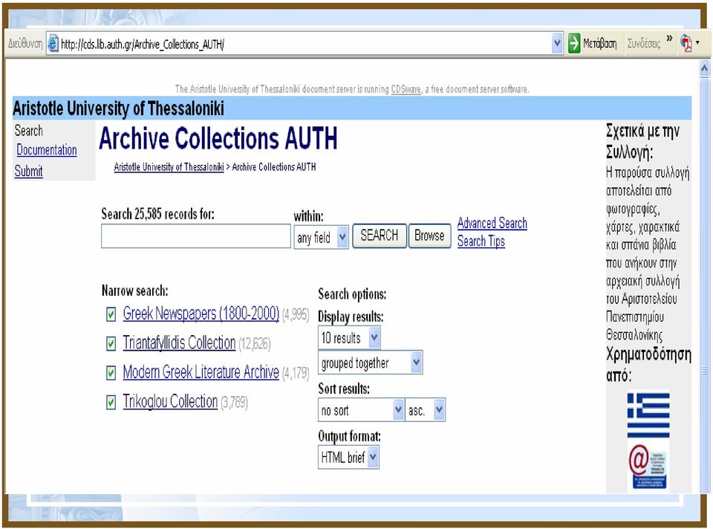Open the Triantafyllidis Collection link
The width and height of the screenshot is (713, 529).
coord(179,343)
